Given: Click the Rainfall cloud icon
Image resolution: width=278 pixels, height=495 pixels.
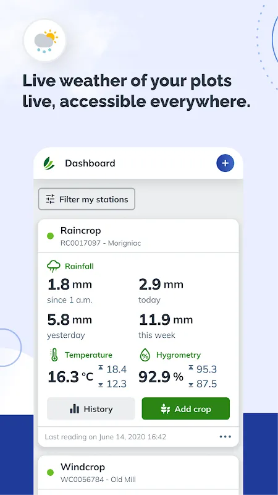Looking at the screenshot, I should tap(54, 266).
